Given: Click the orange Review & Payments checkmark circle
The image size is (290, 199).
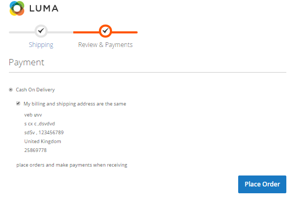Looking at the screenshot, I should coord(105,31).
